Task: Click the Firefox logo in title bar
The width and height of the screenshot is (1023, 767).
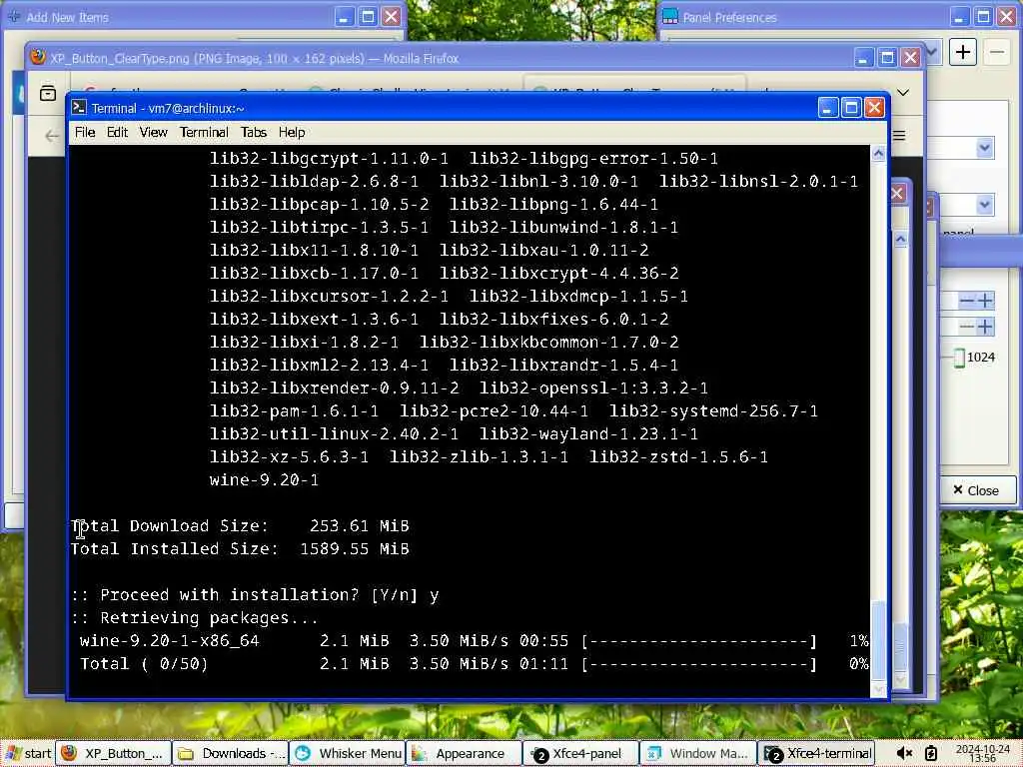Action: pyautogui.click(x=39, y=57)
